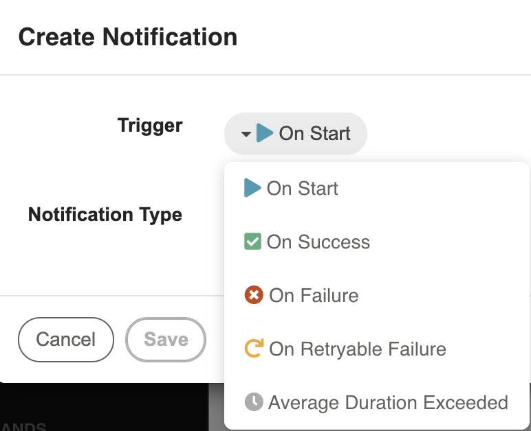Viewport: 531px width, 431px height.
Task: Pick On Failure from the dropdown list
Action: (x=376, y=295)
